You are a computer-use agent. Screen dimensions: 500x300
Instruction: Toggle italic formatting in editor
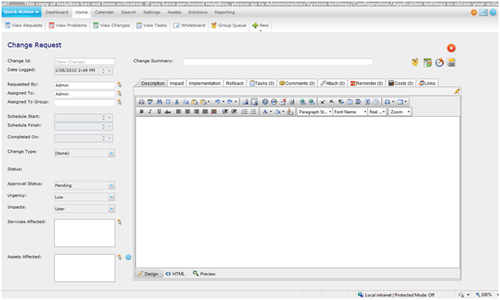point(150,112)
